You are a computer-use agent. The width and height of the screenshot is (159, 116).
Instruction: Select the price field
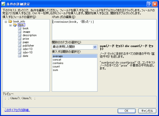(x=26, y=39)
